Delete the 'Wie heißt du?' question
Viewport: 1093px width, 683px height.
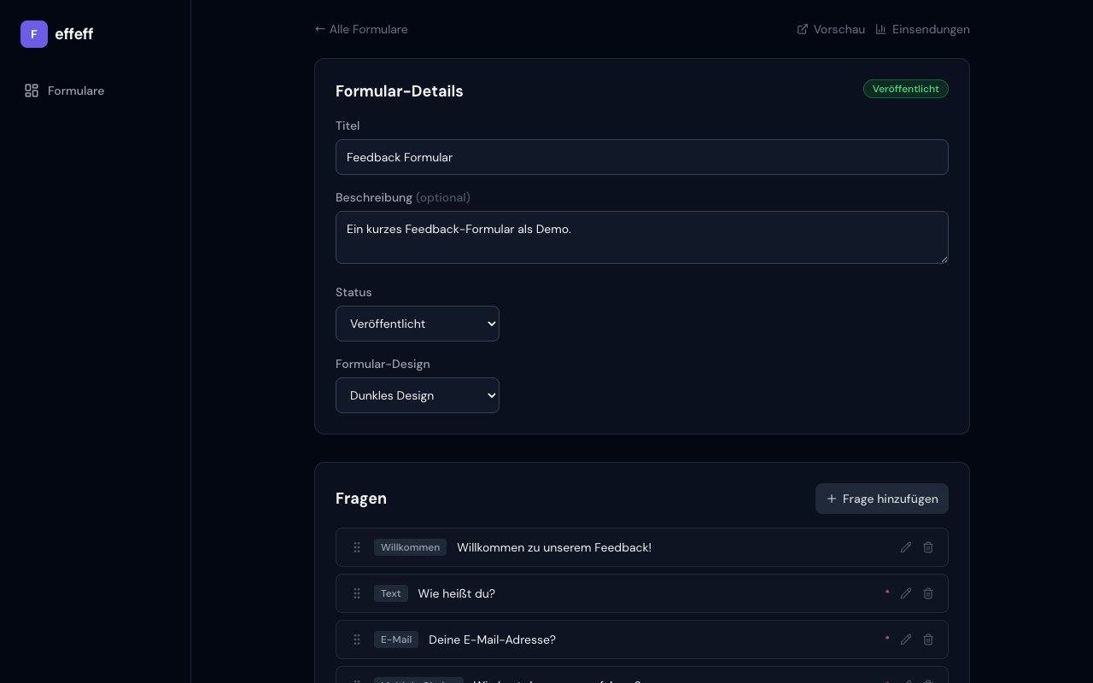(x=928, y=593)
